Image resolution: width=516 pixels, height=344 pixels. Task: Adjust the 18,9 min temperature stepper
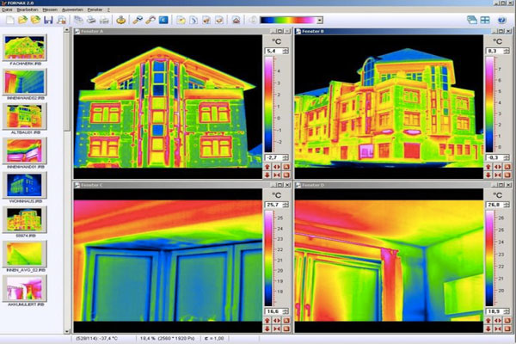click(x=507, y=311)
